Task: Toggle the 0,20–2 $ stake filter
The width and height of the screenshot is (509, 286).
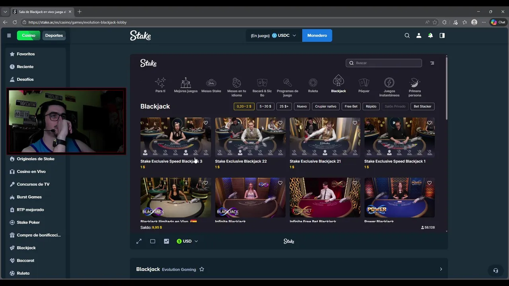Action: click(x=244, y=106)
